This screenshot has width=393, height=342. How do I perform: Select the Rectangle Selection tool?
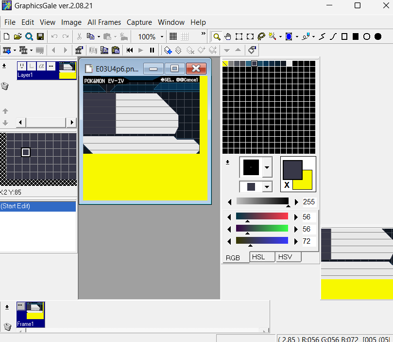coord(239,36)
